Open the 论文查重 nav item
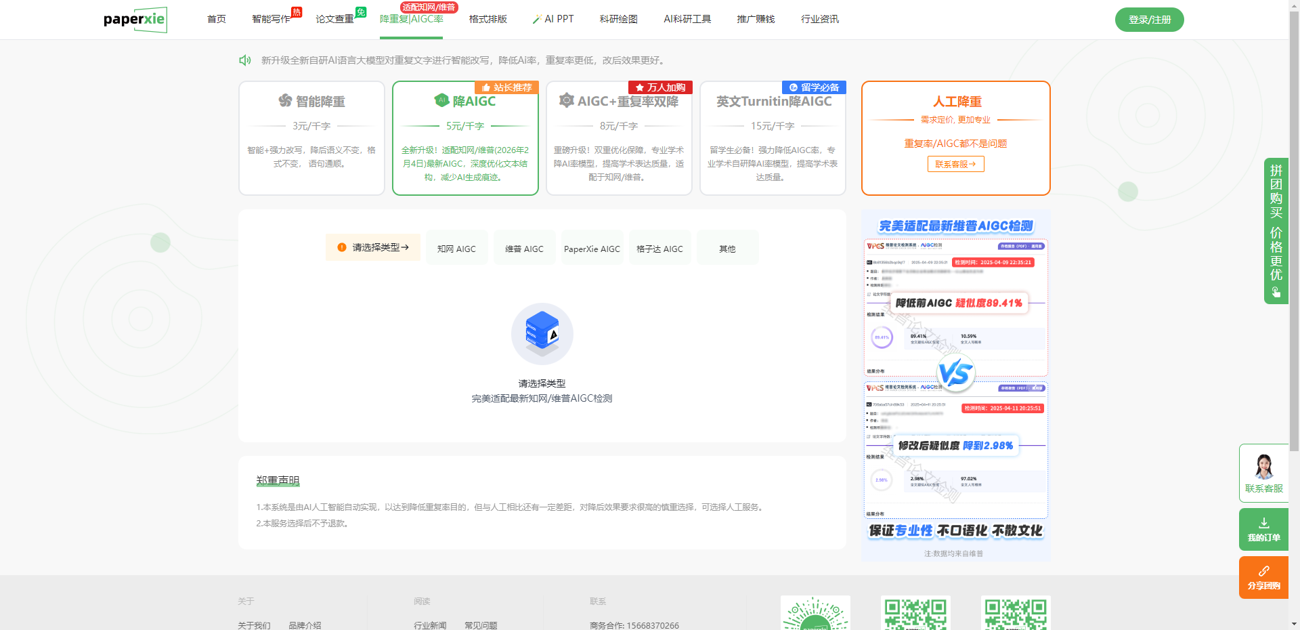The image size is (1300, 630). tap(334, 19)
